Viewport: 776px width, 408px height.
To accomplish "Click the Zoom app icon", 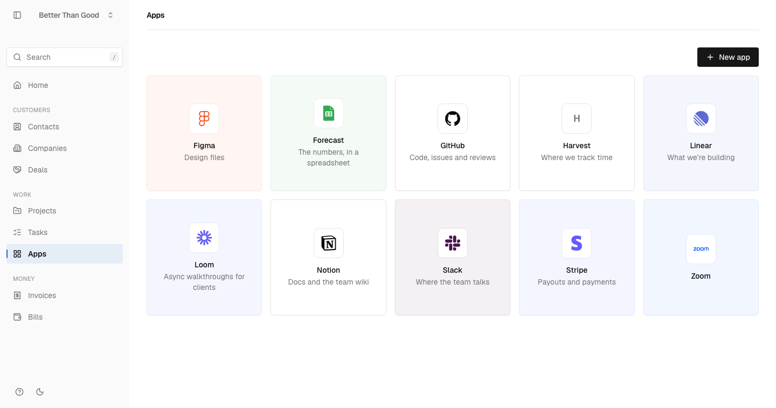I will click(701, 249).
